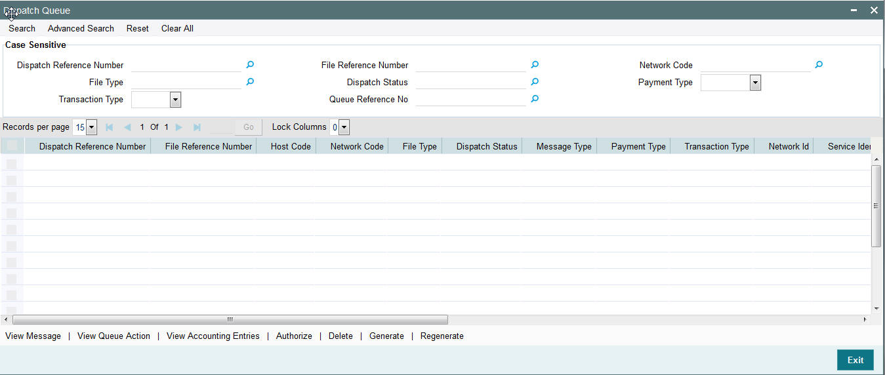Open the Lock Columns dropdown
This screenshot has height=375, width=885.
click(x=344, y=127)
